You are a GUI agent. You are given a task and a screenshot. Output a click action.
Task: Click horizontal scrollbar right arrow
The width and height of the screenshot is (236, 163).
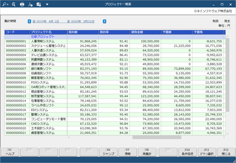(x=224, y=137)
